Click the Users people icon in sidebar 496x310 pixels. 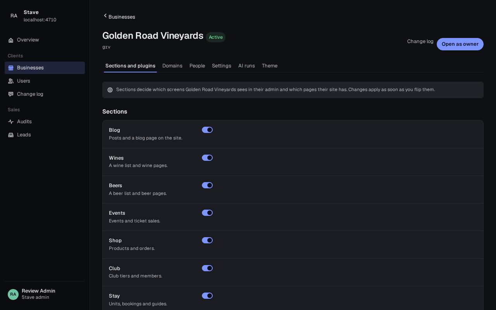[11, 81]
